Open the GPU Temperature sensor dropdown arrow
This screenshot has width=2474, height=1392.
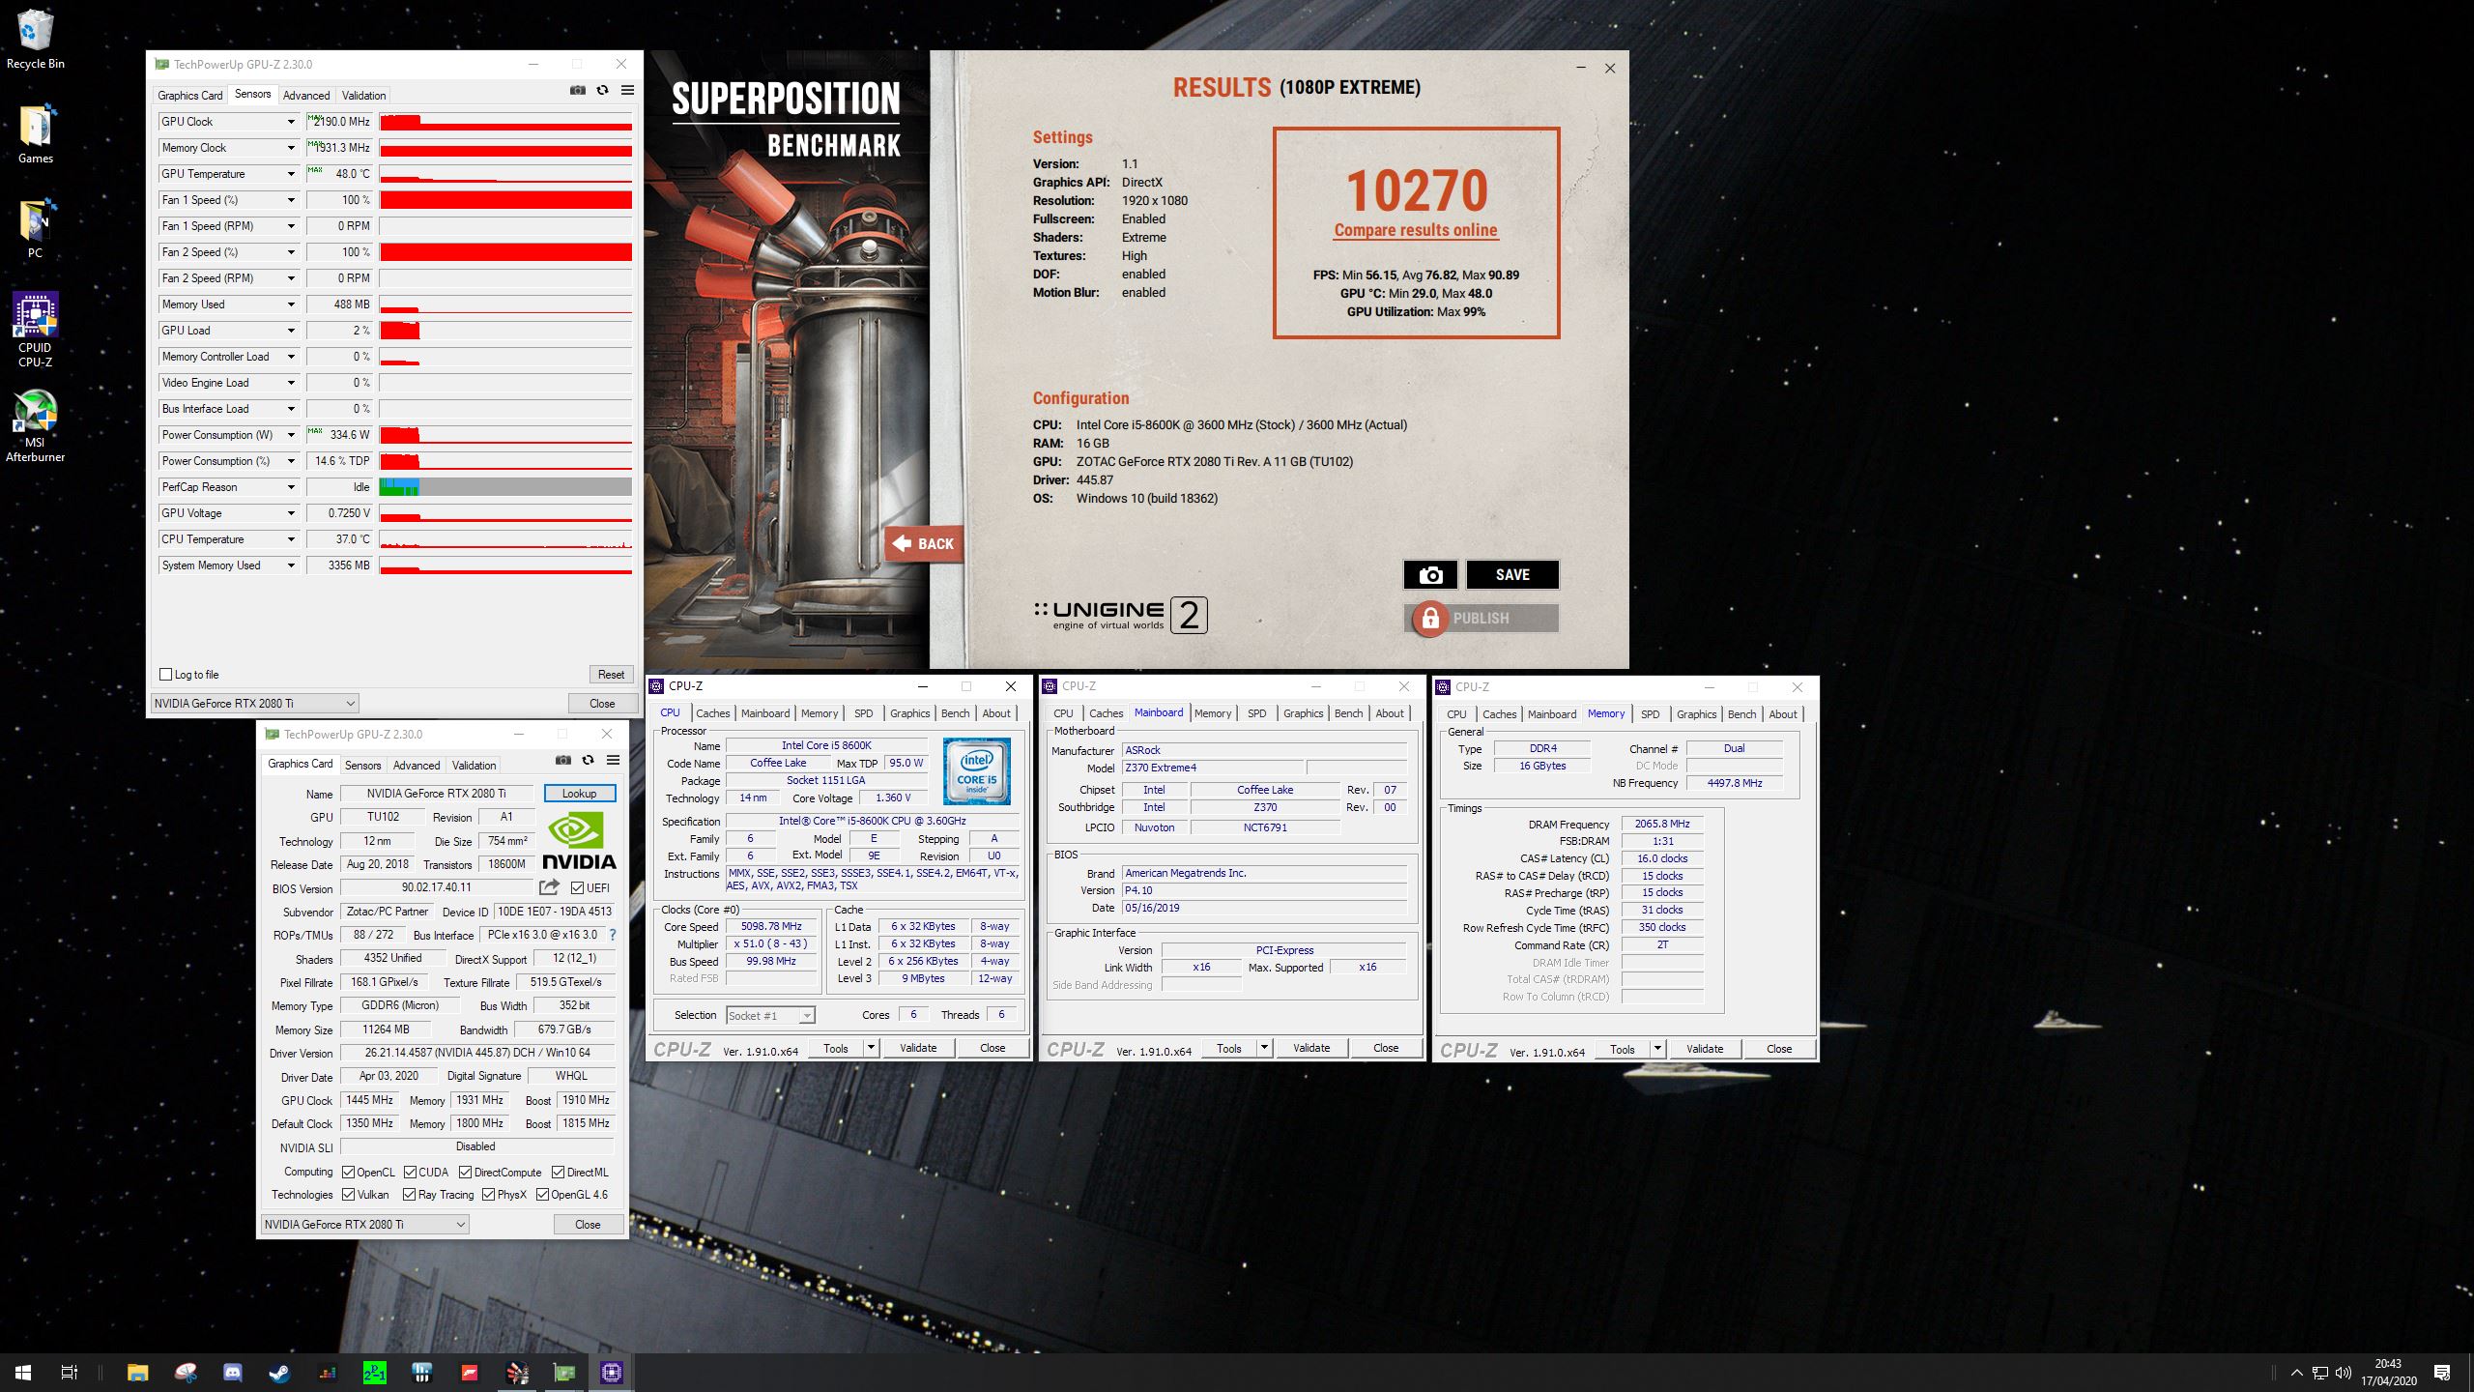click(290, 174)
